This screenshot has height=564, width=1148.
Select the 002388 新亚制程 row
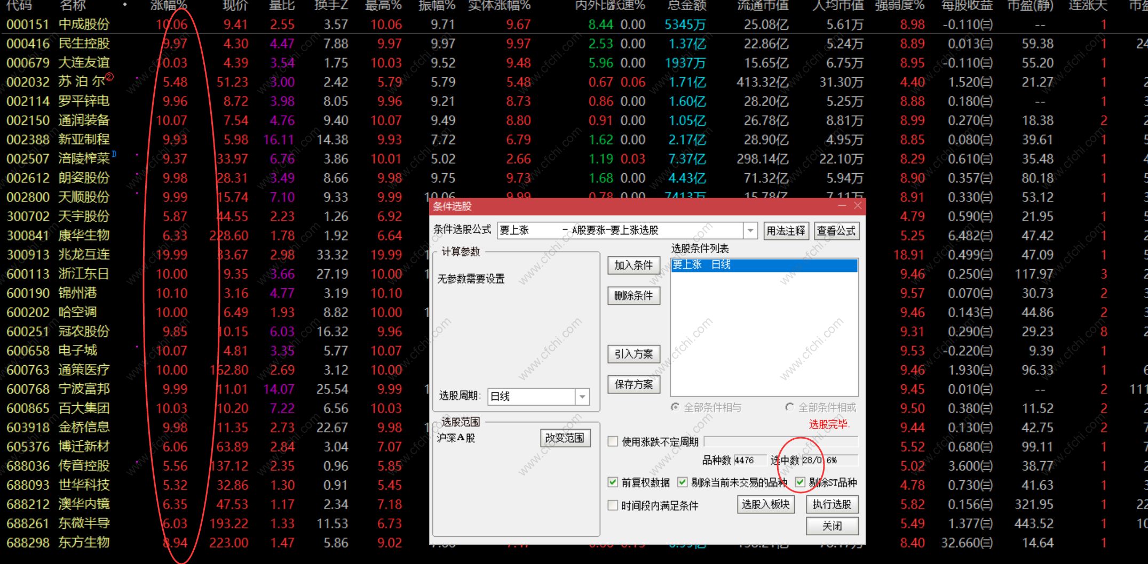click(574, 140)
